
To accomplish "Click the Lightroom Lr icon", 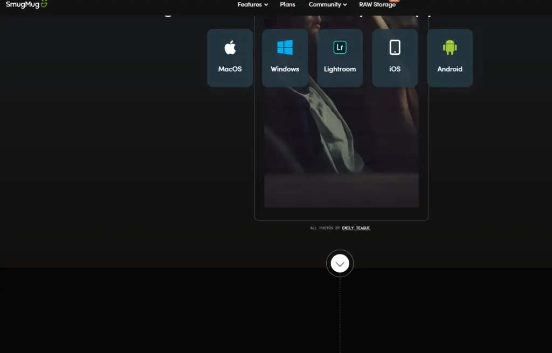I will (340, 47).
